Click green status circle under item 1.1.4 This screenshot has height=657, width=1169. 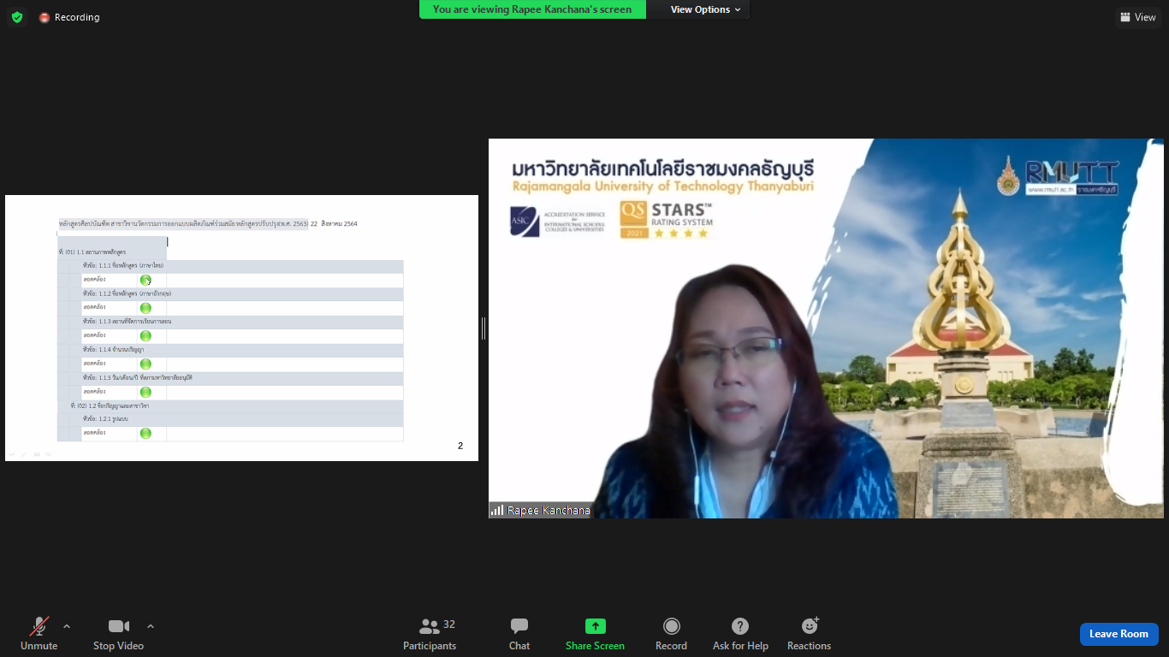pyautogui.click(x=145, y=364)
